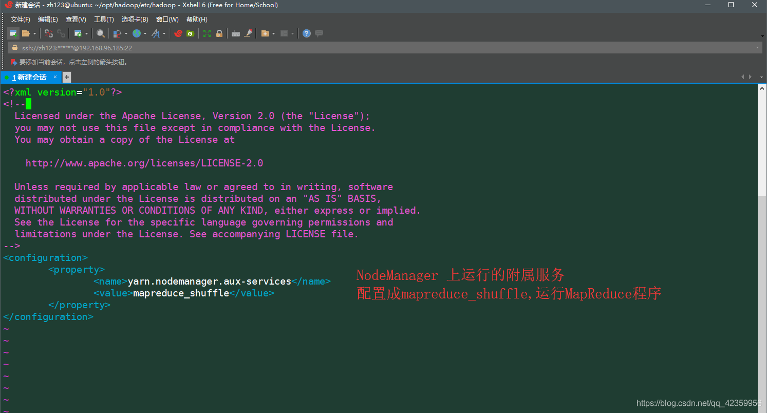The image size is (767, 413).
Task: Click yarn.nodemanager.aux-services name text
Action: click(210, 281)
